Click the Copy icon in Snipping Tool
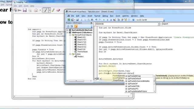The width and height of the screenshot is (194, 109). click(x=30, y=10)
